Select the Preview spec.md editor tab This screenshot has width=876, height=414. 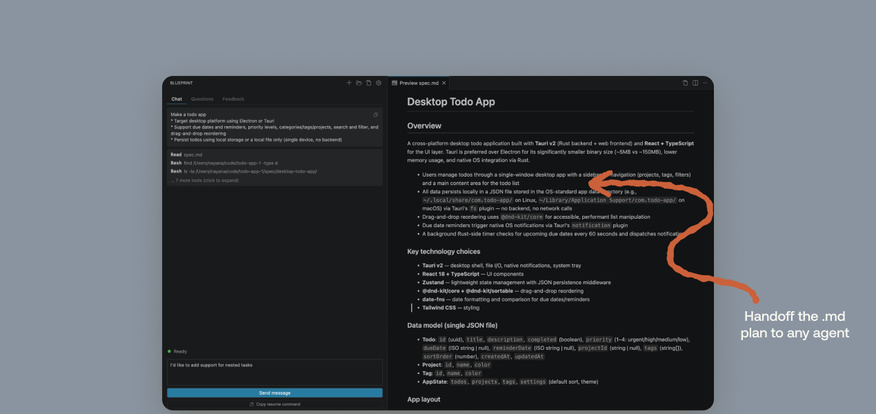pos(419,83)
